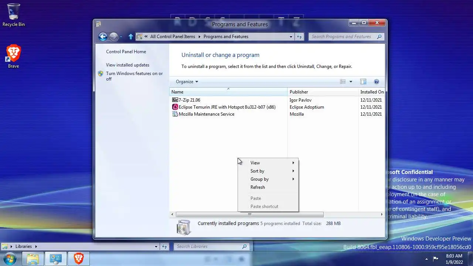Go back with the Back arrow button
The height and width of the screenshot is (266, 473).
click(103, 37)
